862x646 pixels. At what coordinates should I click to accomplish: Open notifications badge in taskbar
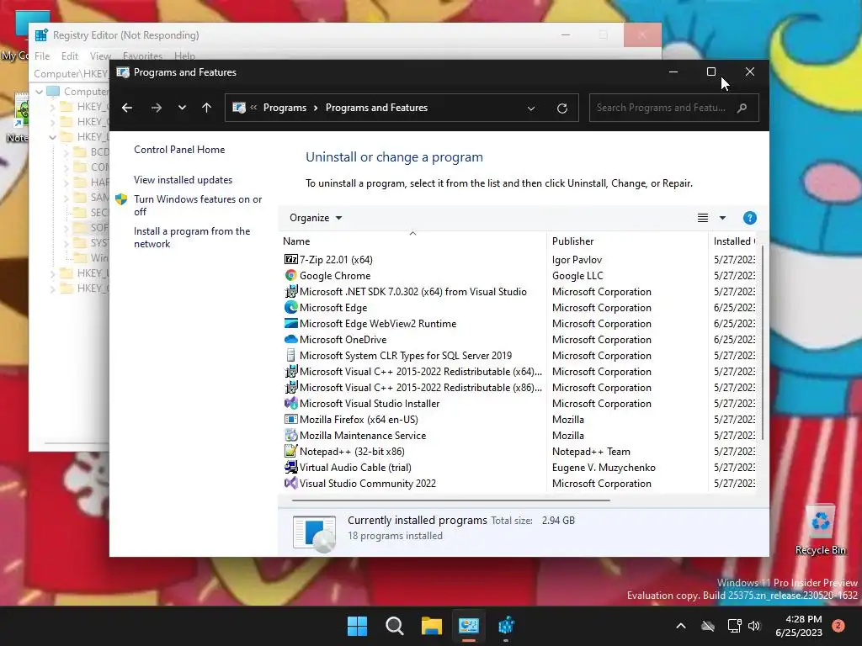pyautogui.click(x=838, y=626)
